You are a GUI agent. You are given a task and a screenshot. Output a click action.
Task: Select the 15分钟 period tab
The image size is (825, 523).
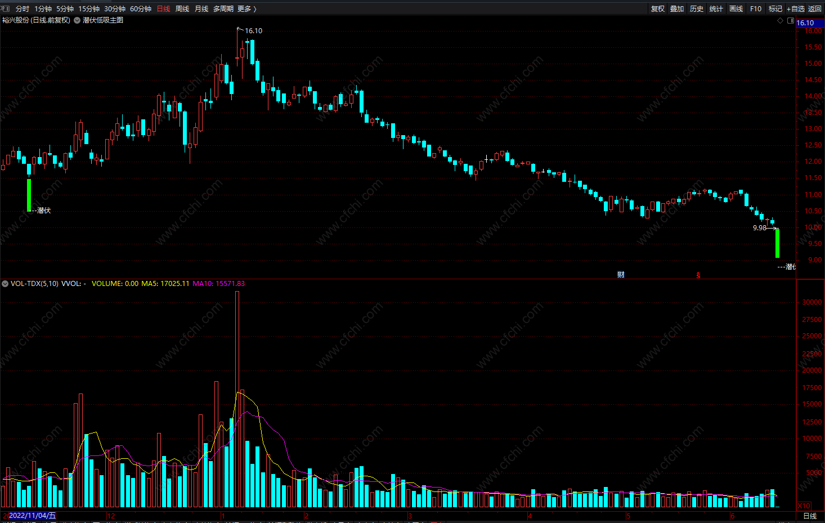[x=89, y=8]
